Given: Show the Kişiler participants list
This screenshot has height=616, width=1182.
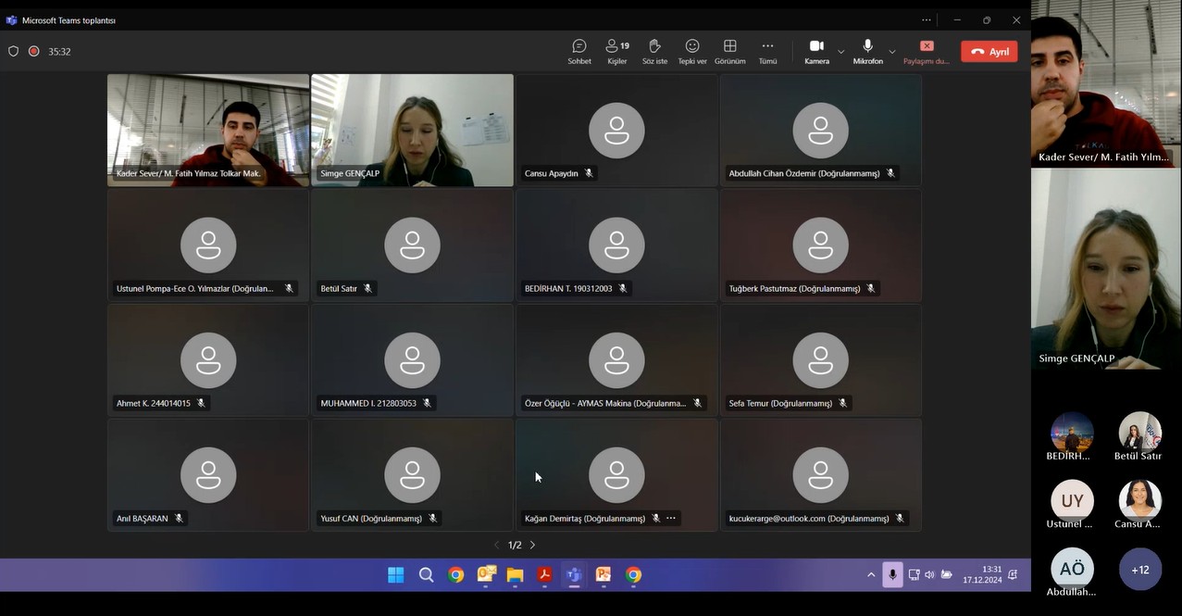Looking at the screenshot, I should 617,51.
